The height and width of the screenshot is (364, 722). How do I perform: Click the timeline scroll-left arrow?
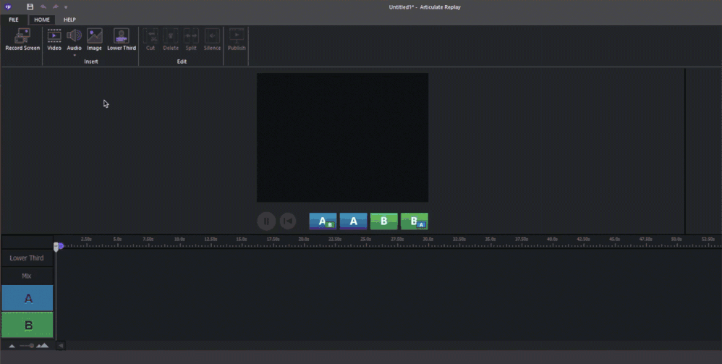pos(61,346)
